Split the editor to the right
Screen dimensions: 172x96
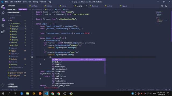click(166, 6)
